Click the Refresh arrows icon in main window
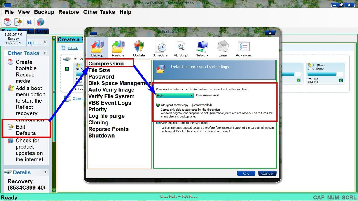358x201 pixels. pos(63,48)
